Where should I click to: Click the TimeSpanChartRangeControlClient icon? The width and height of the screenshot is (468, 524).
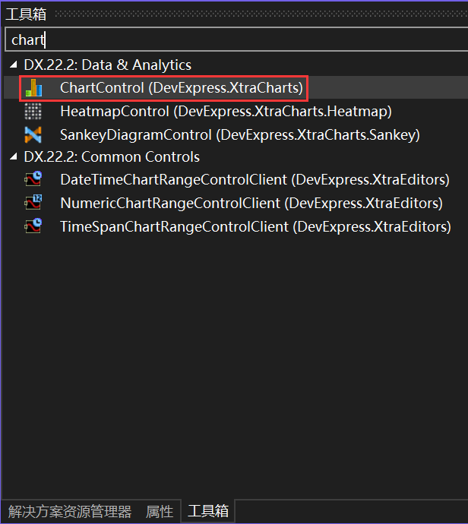point(33,226)
